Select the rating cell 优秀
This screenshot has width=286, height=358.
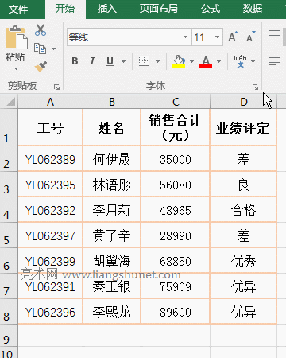point(243,260)
